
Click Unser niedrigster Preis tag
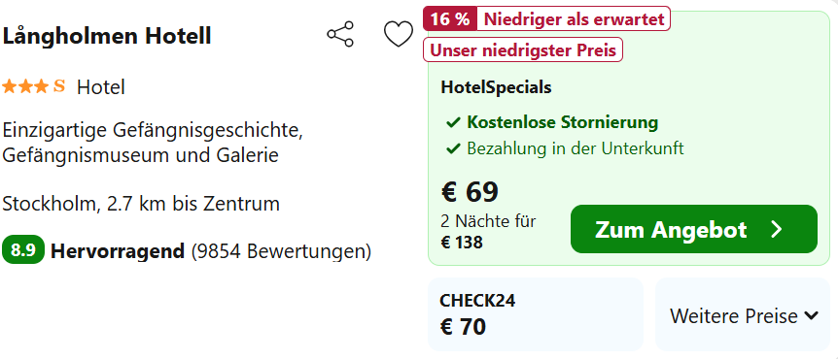[x=523, y=50]
